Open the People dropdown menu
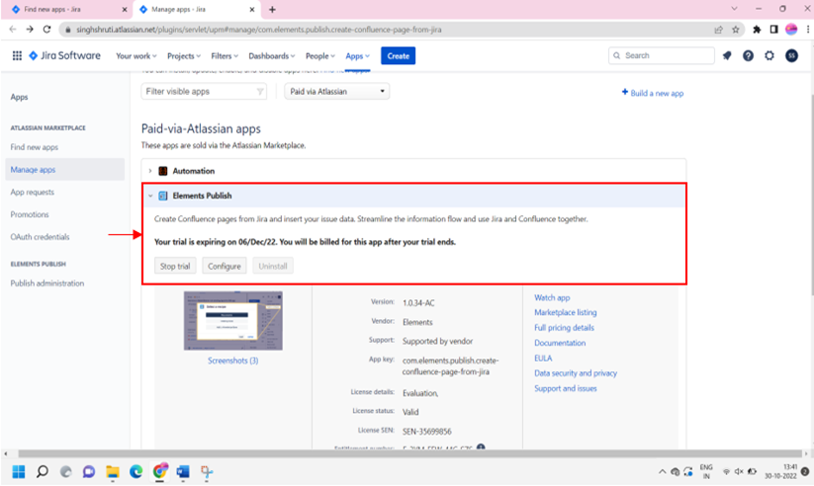This screenshot has width=814, height=486. pos(320,56)
